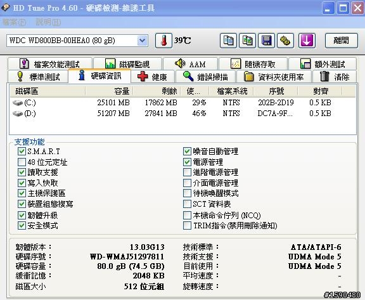Minimize the HD Tune Pro window
This screenshot has height=300, width=365.
coord(328,8)
